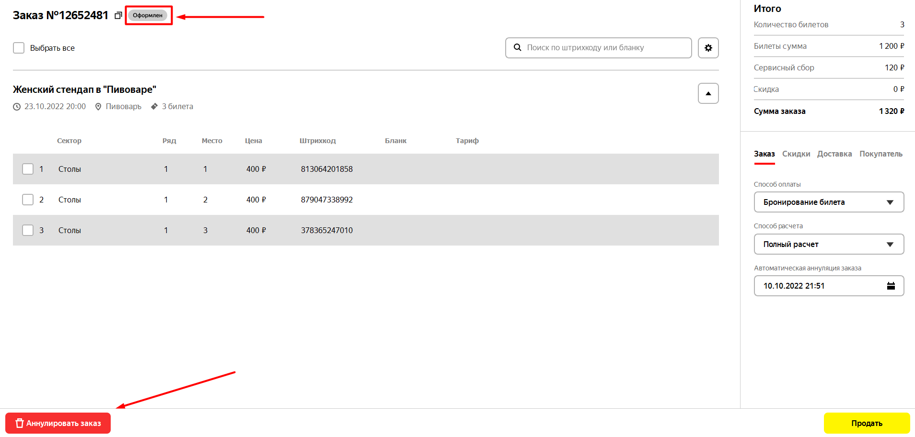Click the yellow Продать button
The image size is (915, 437).
point(867,423)
